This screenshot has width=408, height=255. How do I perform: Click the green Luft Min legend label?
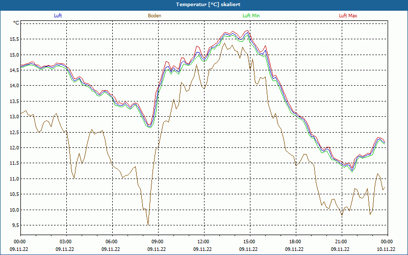coord(251,16)
